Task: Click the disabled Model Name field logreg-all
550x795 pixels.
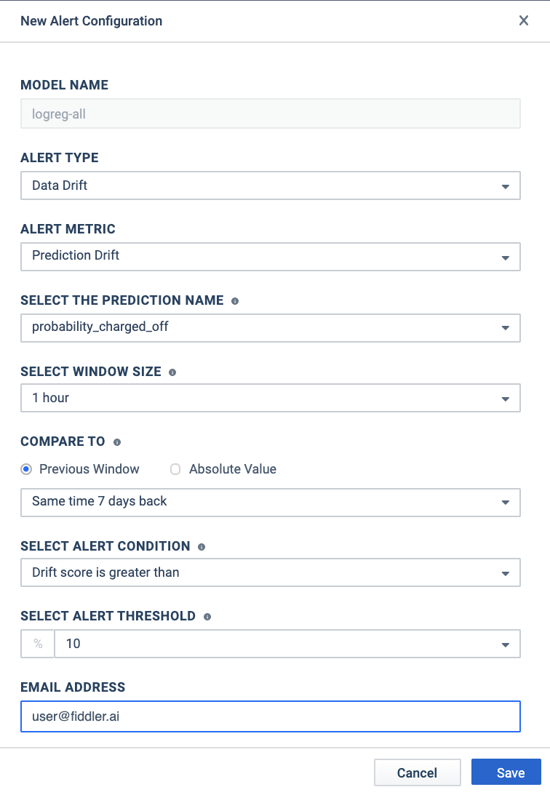Action: 270,113
